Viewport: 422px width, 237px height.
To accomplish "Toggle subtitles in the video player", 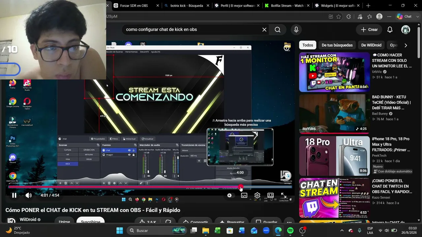I will pyautogui.click(x=244, y=195).
